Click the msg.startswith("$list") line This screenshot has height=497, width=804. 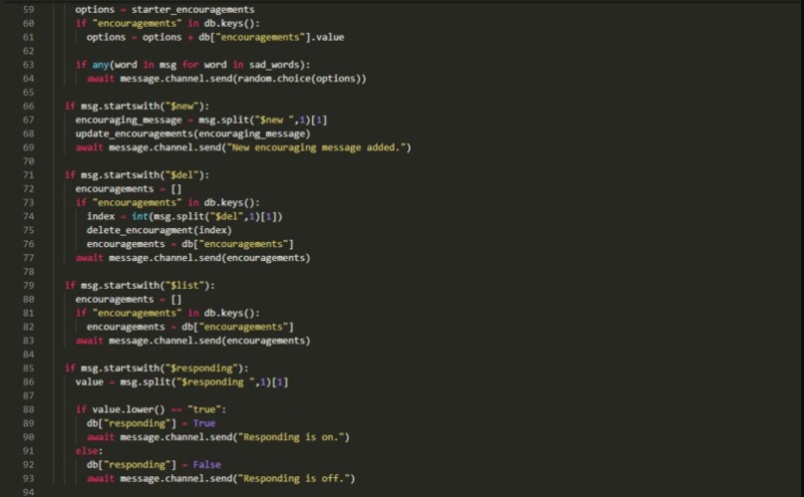pyautogui.click(x=140, y=286)
